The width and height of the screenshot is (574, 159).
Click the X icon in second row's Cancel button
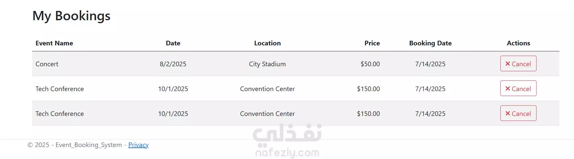click(508, 88)
